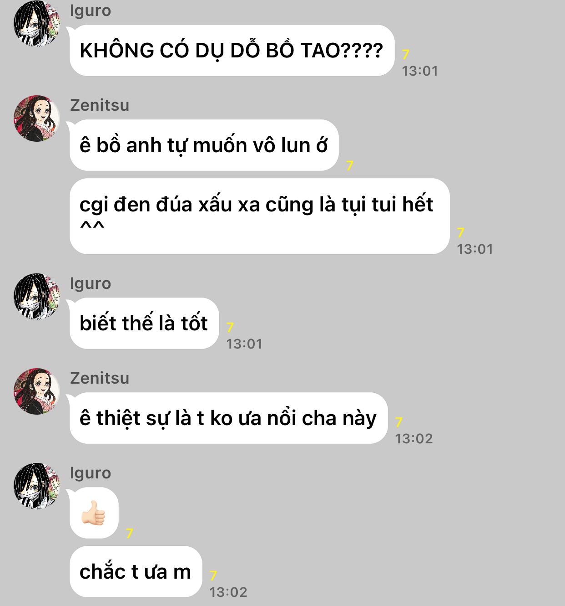Click the Iguro name above 'biết thế là tốt'
The image size is (565, 606).
pos(91,283)
